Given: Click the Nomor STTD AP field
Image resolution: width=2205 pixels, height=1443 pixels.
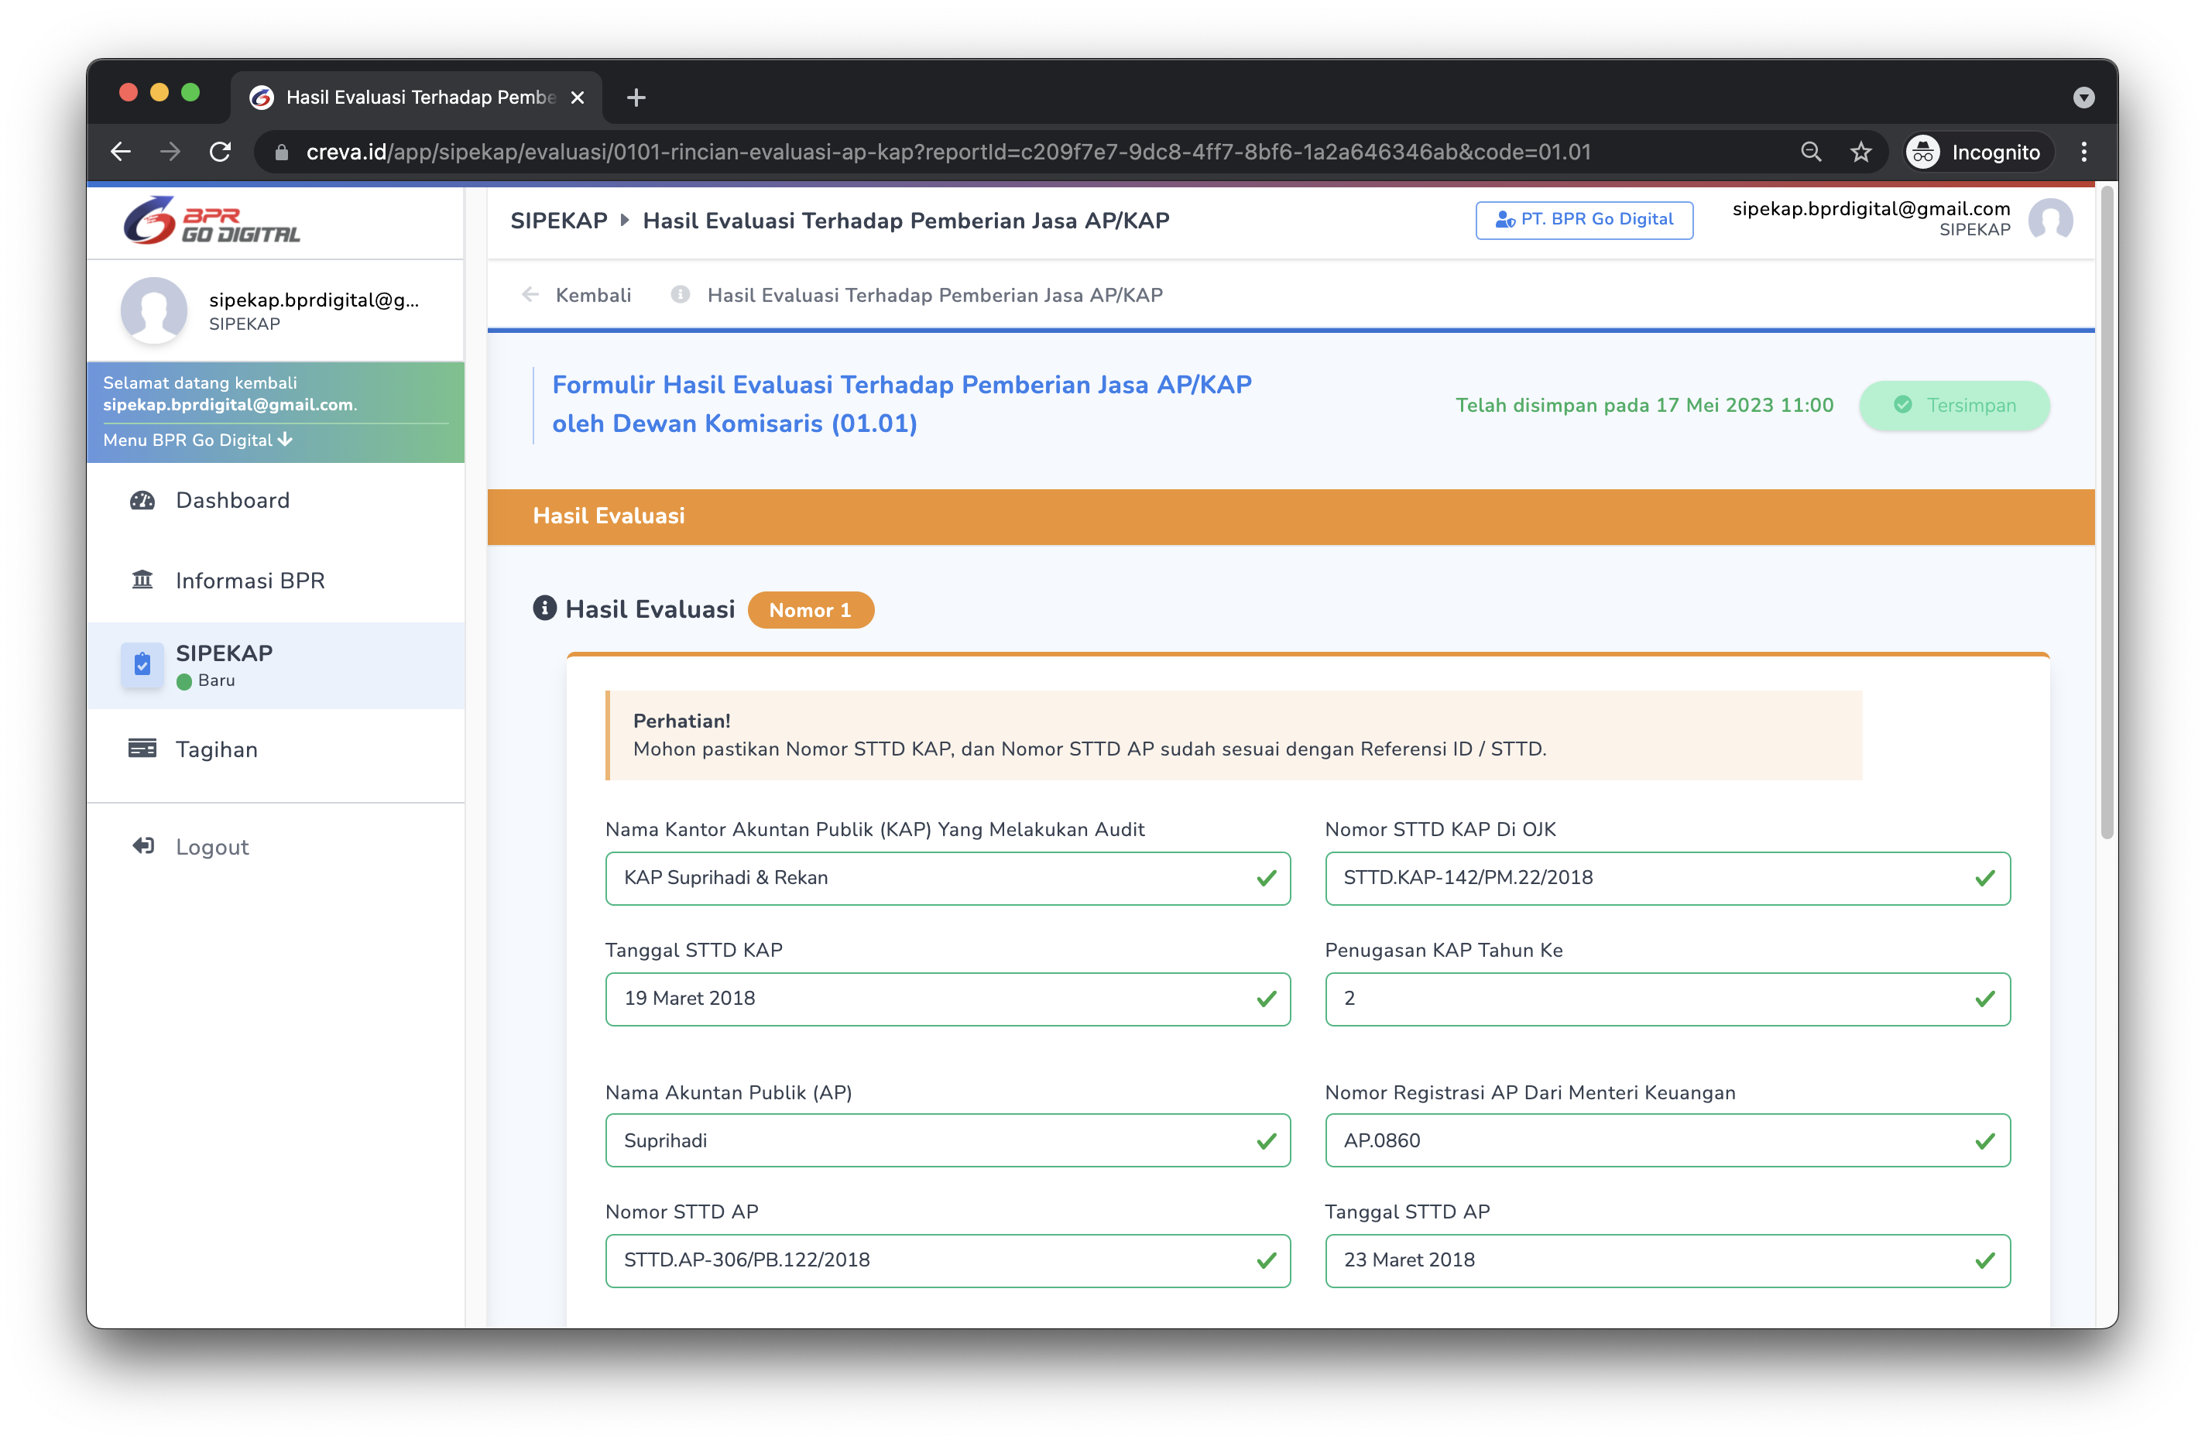Looking at the screenshot, I should click(x=947, y=1260).
